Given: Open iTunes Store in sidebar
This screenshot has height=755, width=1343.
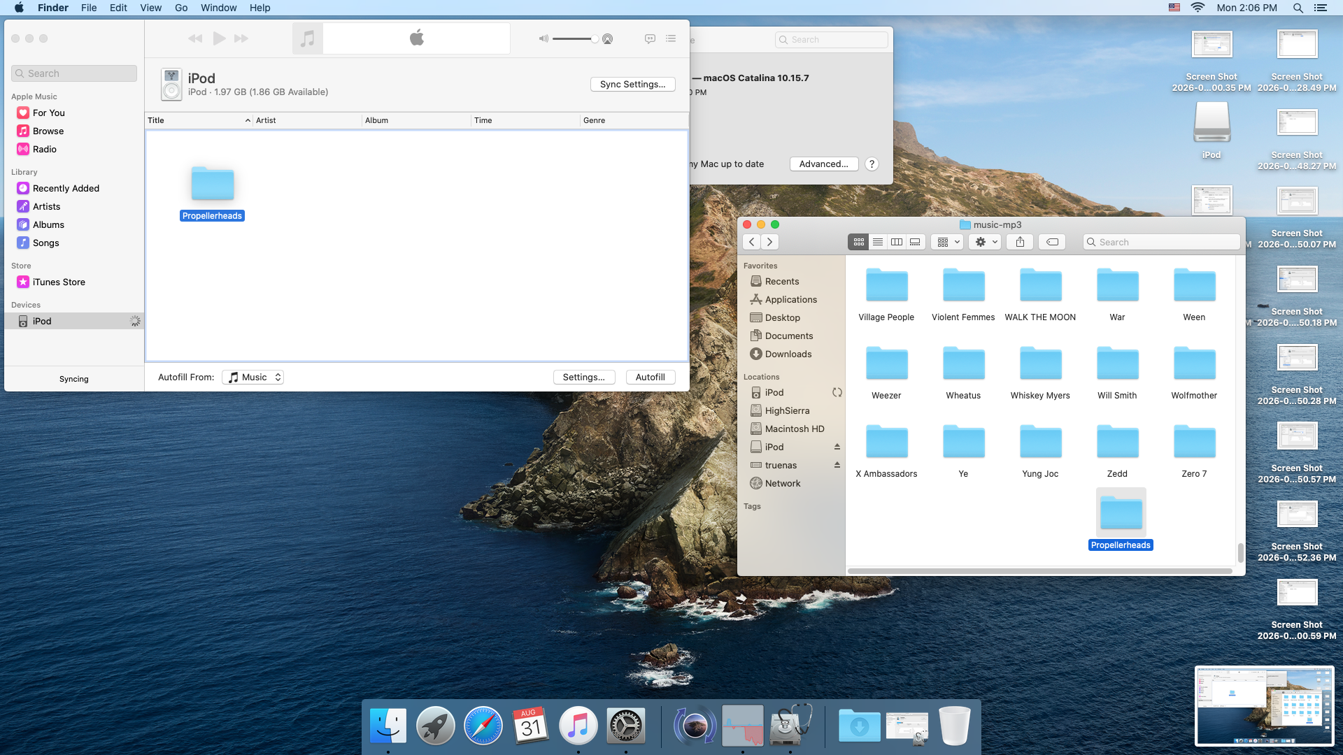Looking at the screenshot, I should tap(59, 282).
